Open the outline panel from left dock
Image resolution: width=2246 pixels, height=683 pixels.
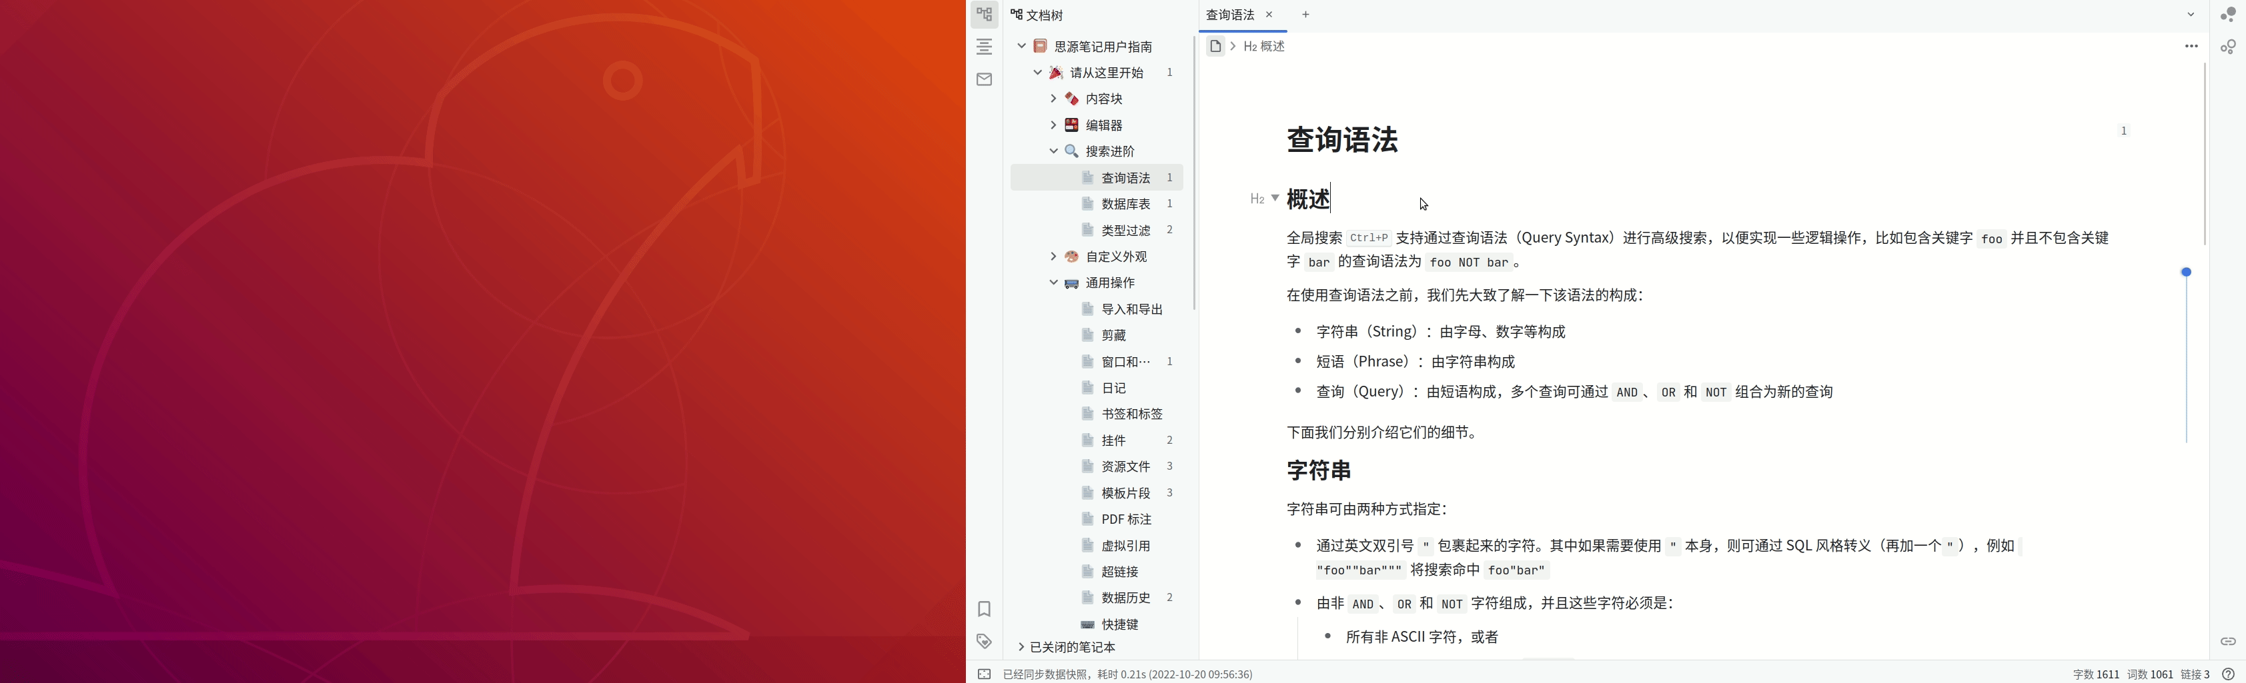[985, 47]
